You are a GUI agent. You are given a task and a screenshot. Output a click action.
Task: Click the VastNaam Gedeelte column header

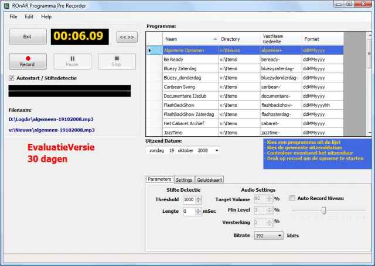pos(281,39)
